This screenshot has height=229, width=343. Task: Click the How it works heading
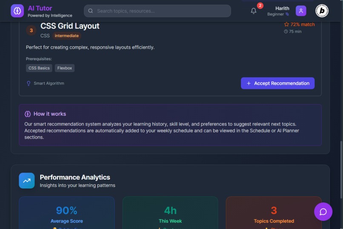click(x=50, y=114)
